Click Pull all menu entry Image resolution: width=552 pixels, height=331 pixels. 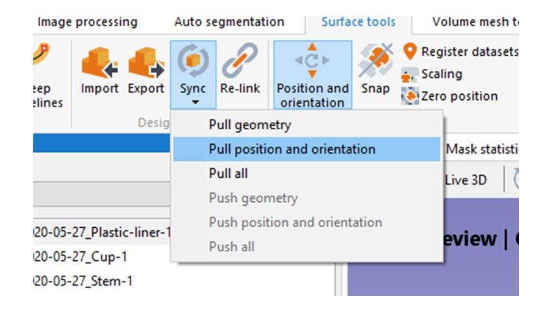point(228,173)
